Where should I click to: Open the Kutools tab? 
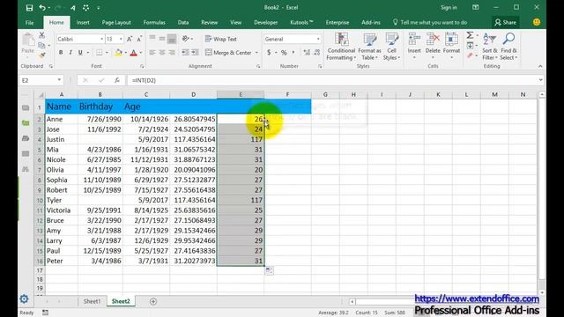tap(301, 22)
